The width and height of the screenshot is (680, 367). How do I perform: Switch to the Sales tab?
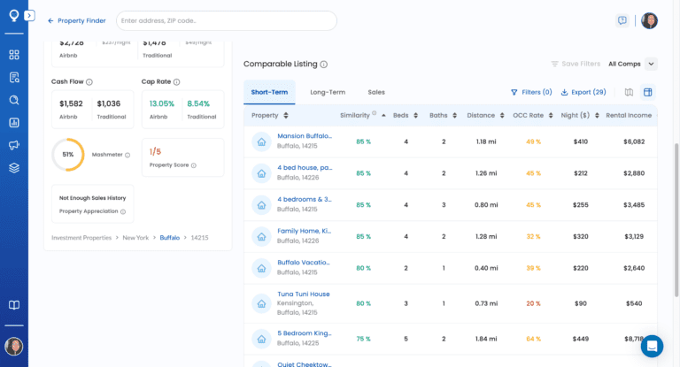(376, 92)
